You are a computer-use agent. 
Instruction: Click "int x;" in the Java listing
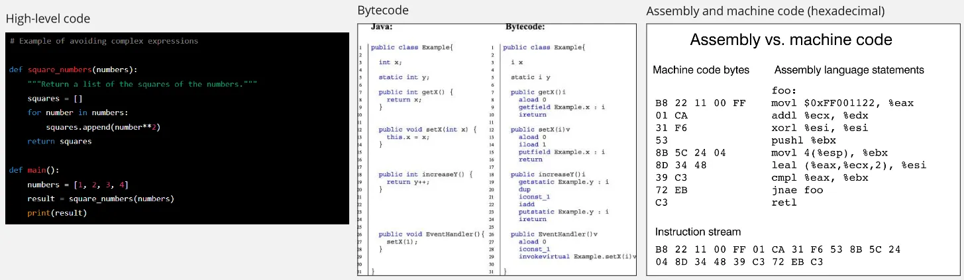pos(390,62)
